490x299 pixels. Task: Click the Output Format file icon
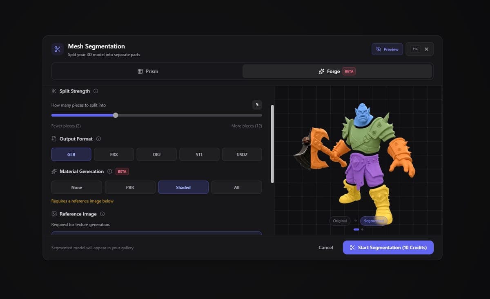click(54, 139)
